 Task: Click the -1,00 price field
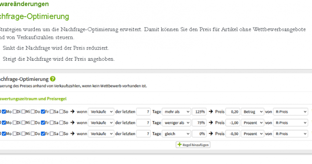tap(233, 123)
